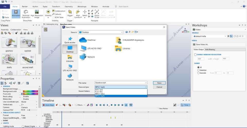
Task: Activate the Digger tool
Action: tap(70, 13)
